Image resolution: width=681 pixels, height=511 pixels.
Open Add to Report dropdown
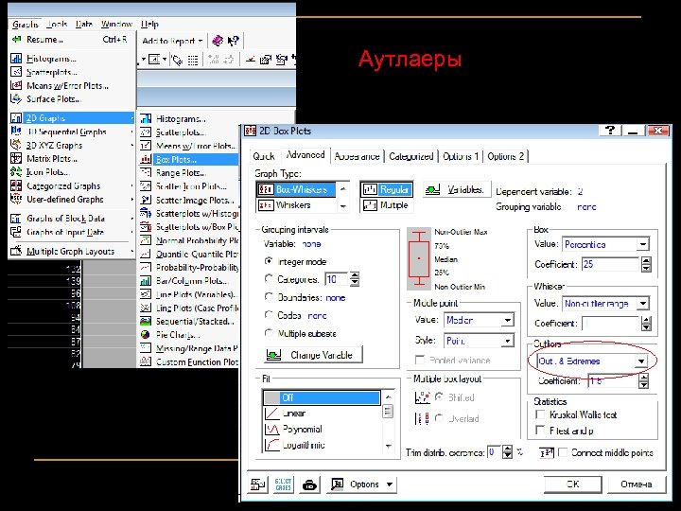pyautogui.click(x=172, y=41)
